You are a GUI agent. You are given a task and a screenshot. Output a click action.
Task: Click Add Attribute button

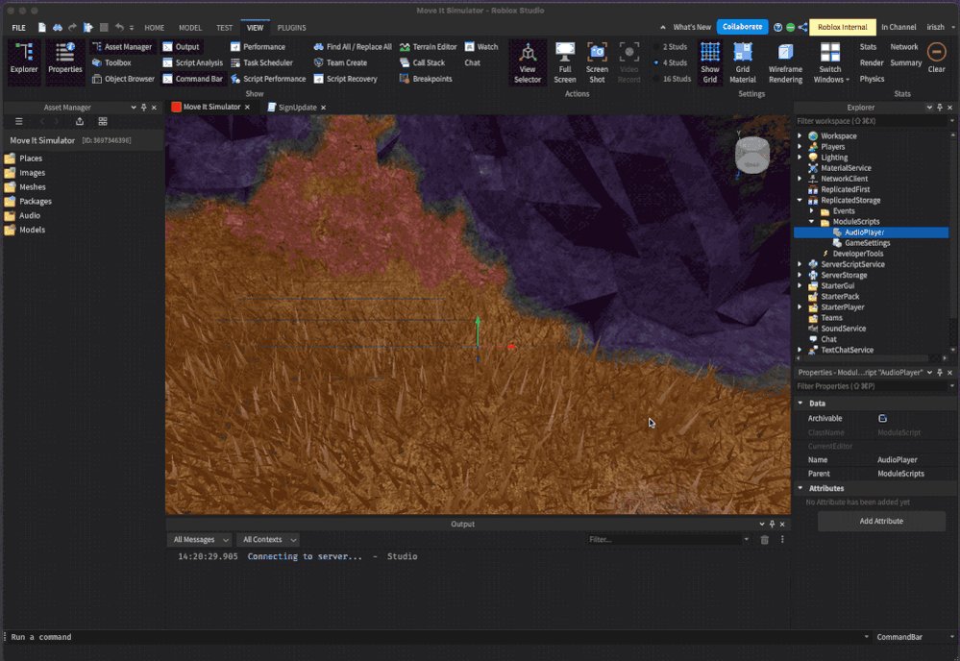click(881, 521)
